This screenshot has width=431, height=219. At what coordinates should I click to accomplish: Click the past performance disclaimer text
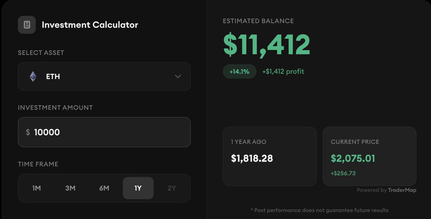click(x=319, y=210)
